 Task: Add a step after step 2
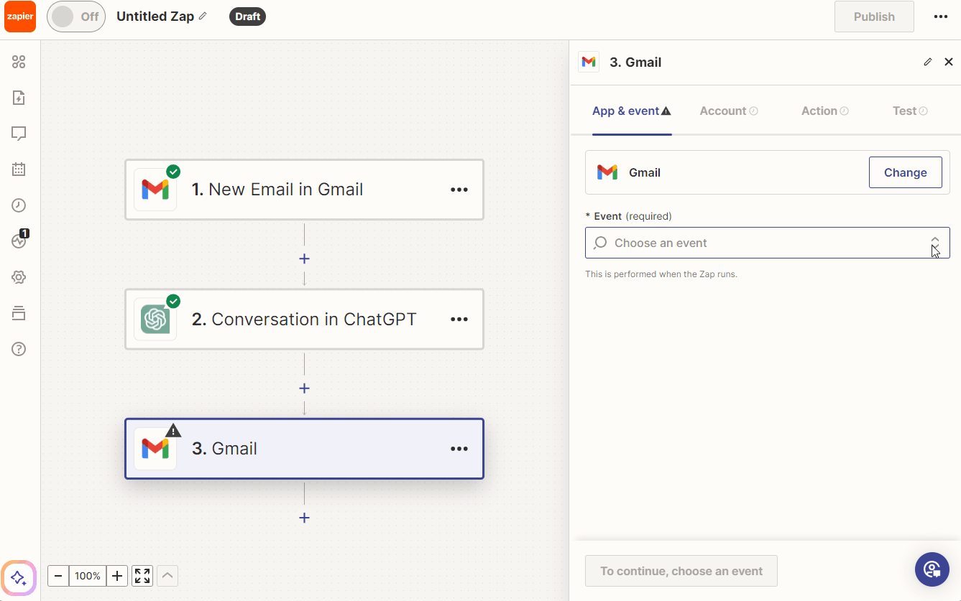point(304,388)
